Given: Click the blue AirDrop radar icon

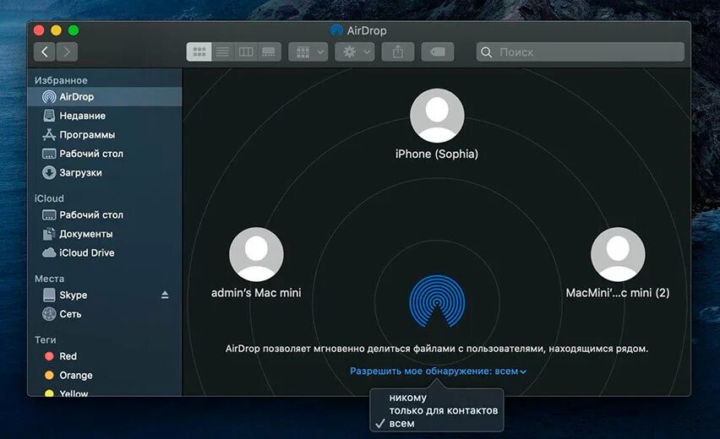Looking at the screenshot, I should coord(437,301).
